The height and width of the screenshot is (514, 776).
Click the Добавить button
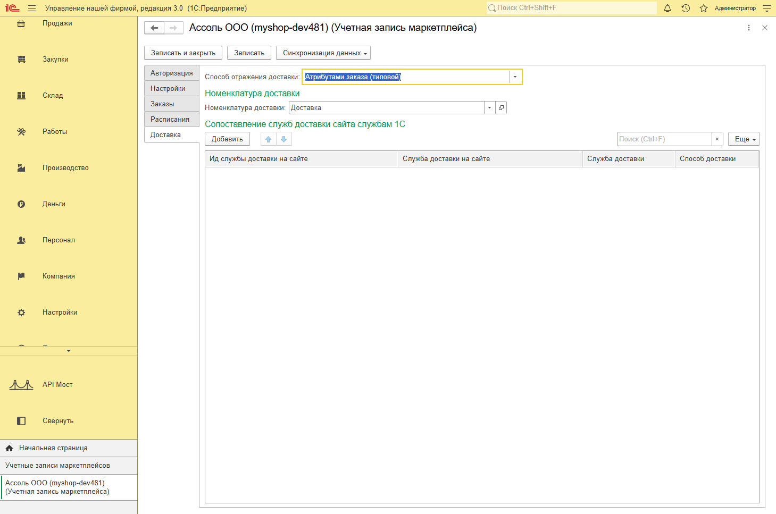point(227,139)
